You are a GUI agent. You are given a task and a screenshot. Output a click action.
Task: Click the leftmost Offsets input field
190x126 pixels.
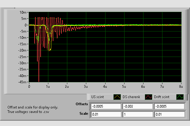click(x=106, y=106)
